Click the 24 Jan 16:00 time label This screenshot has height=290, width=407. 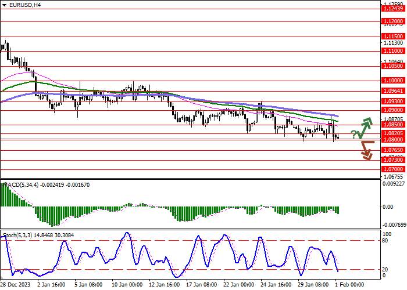[276, 285]
